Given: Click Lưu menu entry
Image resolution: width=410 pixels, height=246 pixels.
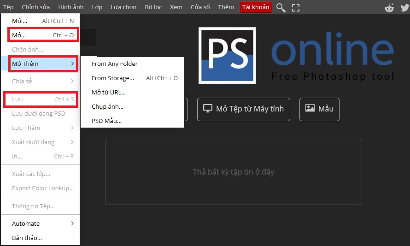Looking at the screenshot, I should click(x=40, y=100).
